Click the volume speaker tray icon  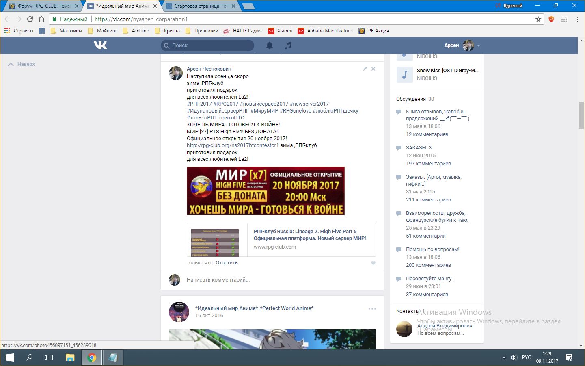click(514, 357)
